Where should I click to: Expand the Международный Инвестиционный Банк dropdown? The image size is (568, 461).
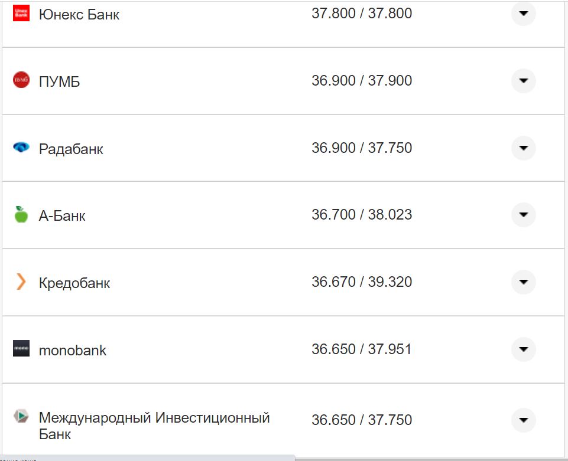click(x=522, y=420)
